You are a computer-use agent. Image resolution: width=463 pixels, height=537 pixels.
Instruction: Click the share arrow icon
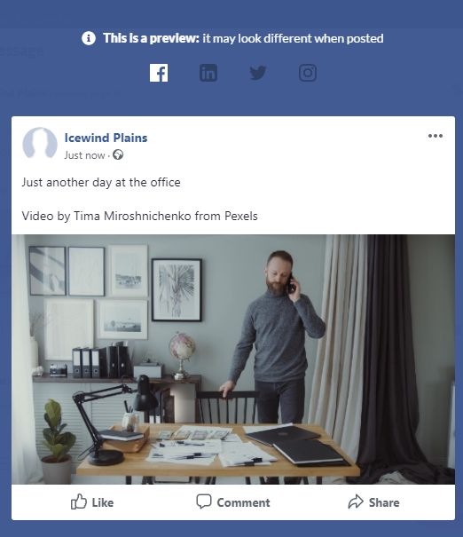[x=356, y=501]
